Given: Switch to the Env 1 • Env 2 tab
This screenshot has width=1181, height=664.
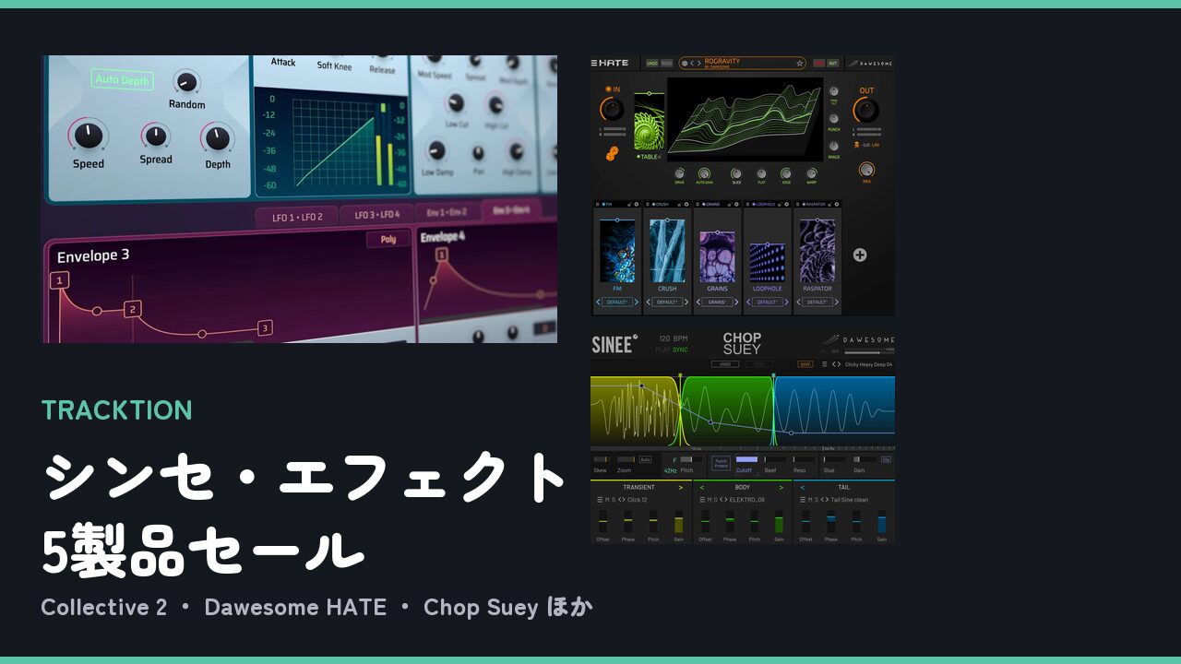Looking at the screenshot, I should [447, 212].
